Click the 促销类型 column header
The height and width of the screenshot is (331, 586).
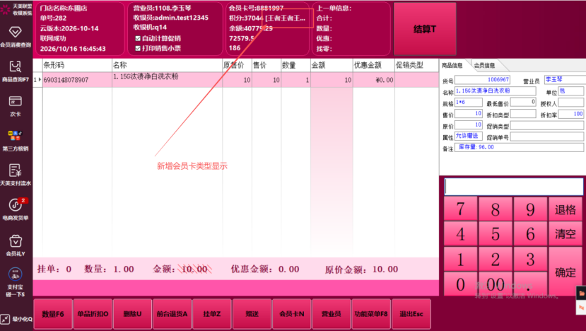point(416,65)
